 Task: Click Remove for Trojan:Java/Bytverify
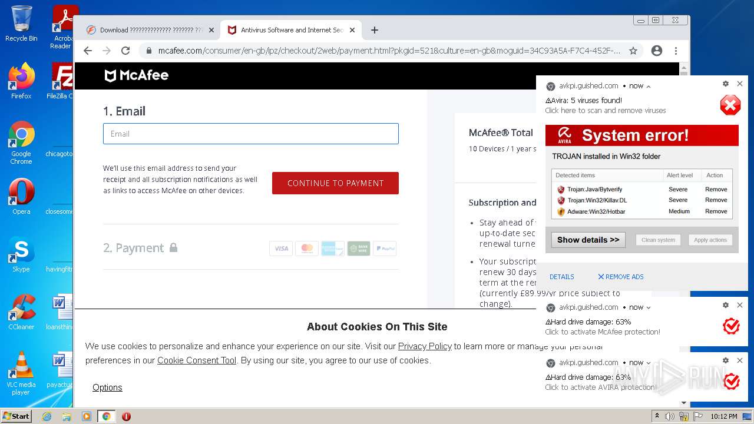coord(716,190)
